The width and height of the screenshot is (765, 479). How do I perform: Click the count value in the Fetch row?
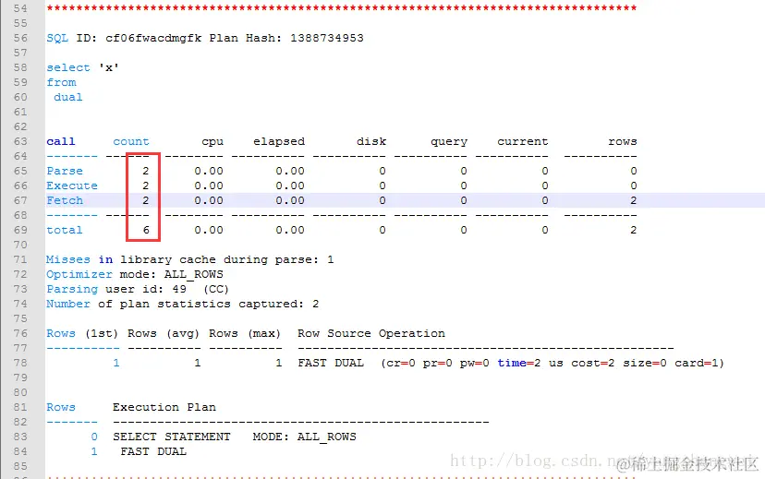click(145, 200)
